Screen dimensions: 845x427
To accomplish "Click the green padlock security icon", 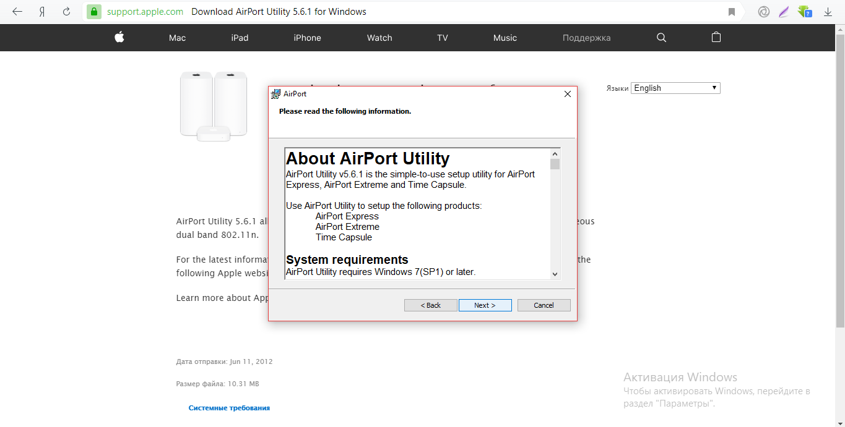I will point(93,12).
